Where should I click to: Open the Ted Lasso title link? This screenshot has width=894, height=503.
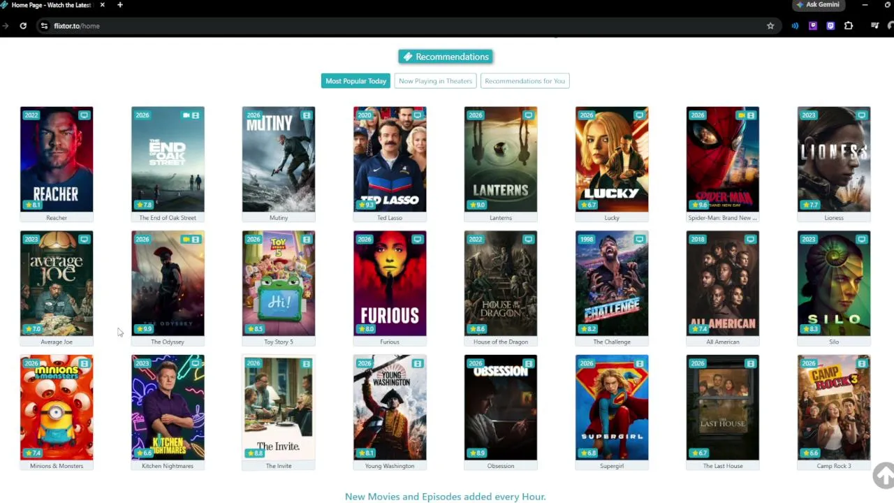(390, 218)
